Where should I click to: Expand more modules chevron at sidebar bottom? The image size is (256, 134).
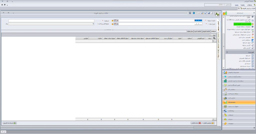pos(254,128)
